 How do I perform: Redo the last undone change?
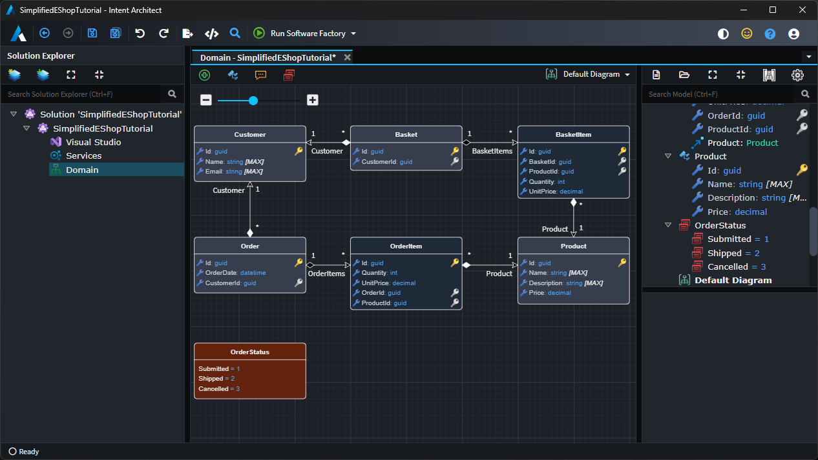(163, 33)
